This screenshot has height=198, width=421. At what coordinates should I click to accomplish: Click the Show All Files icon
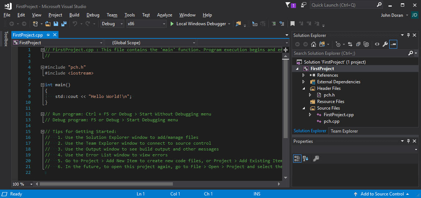coord(366,44)
